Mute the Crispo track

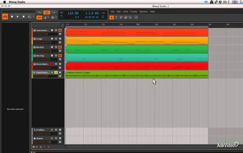point(60,39)
